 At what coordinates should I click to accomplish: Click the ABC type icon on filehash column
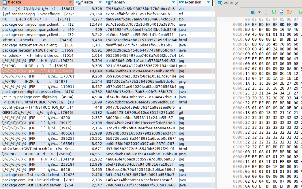point(108,2)
